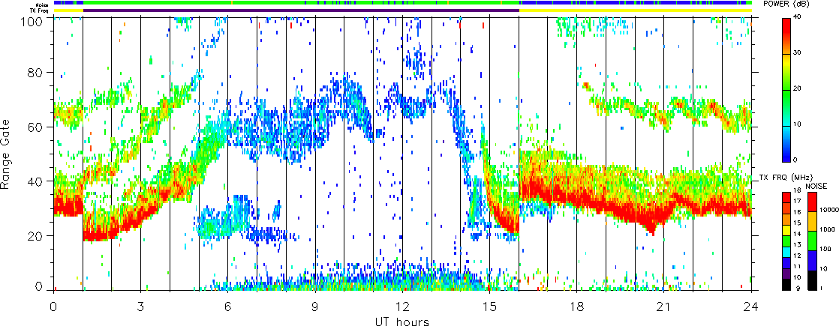Screen dimensions: 839x326
Task: Pick the green segment of the noise colorbar
Action: pyautogui.click(x=811, y=241)
